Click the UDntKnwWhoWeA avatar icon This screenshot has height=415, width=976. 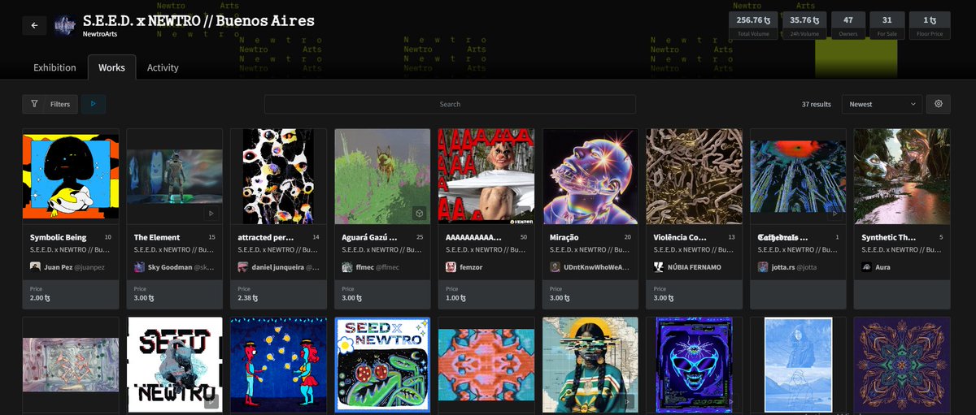coord(556,266)
